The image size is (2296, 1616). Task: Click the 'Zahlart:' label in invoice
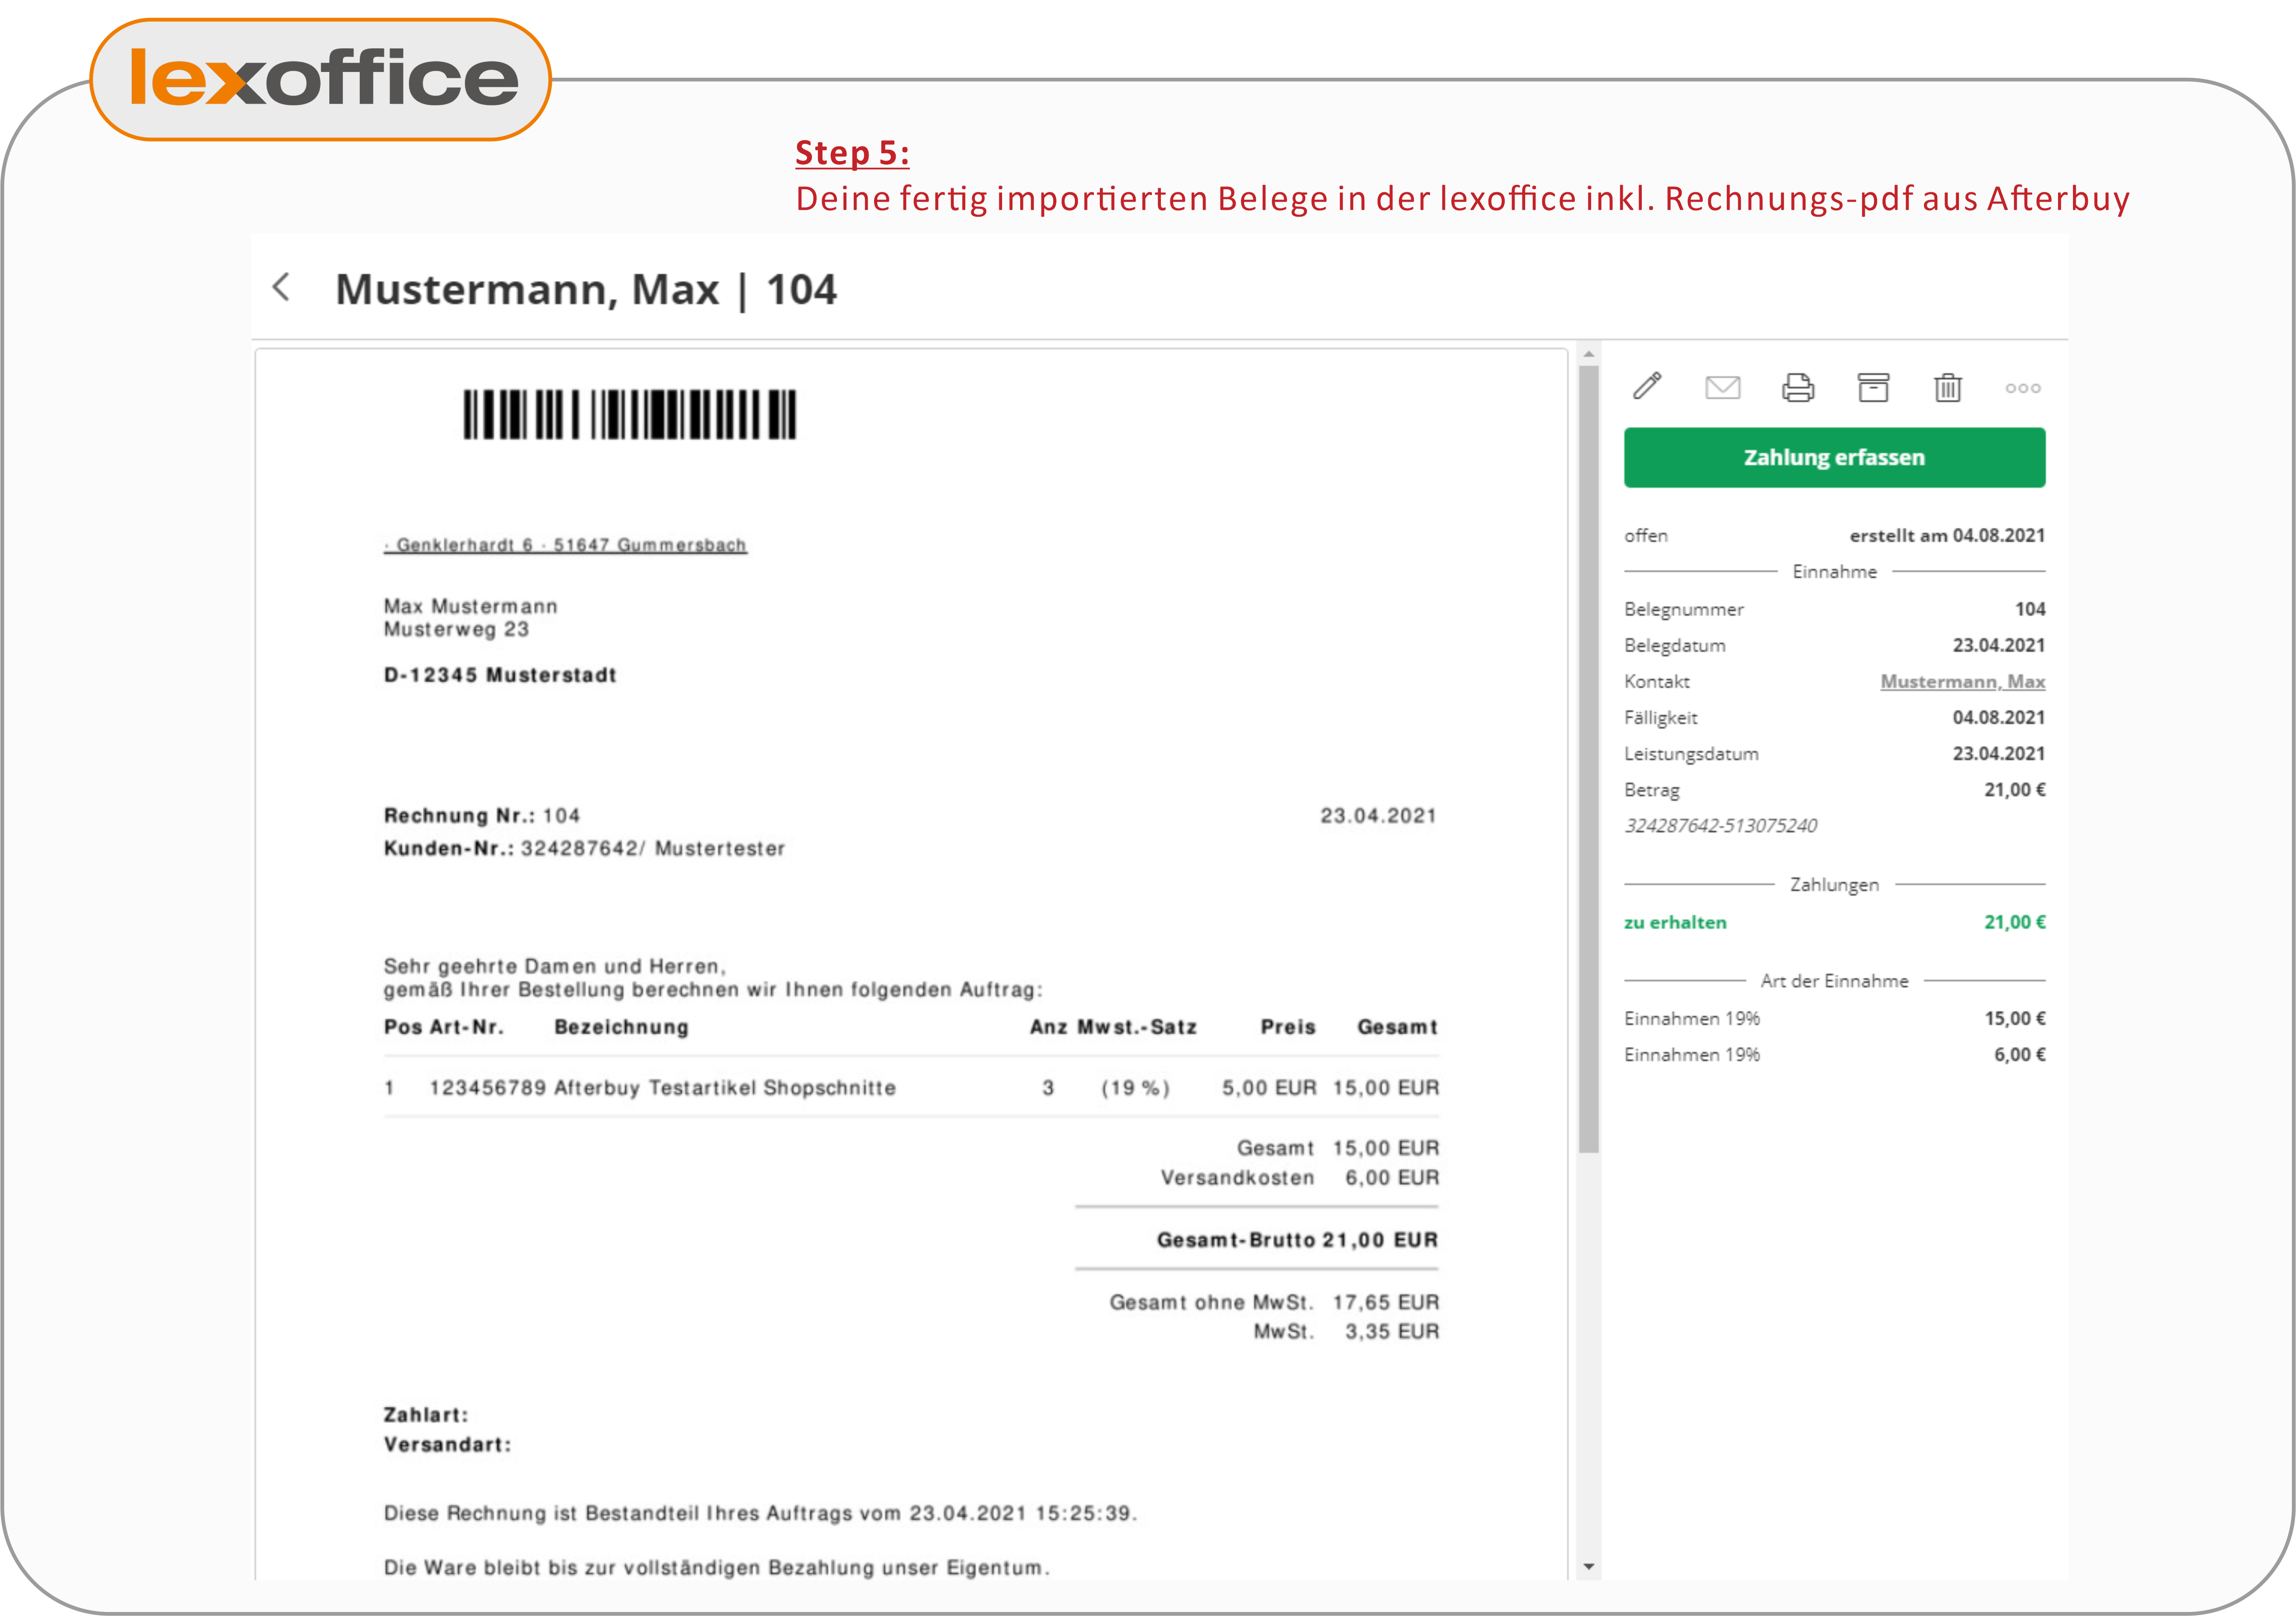pos(426,1415)
